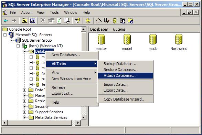Image resolution: width=202 pixels, height=135 pixels.
Task: Expand the Replication folder node
Action: point(24,101)
